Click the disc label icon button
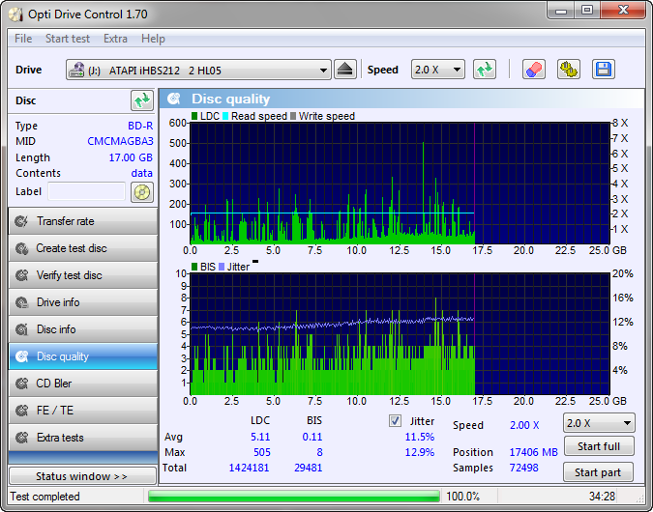This screenshot has height=512, width=653. (142, 192)
